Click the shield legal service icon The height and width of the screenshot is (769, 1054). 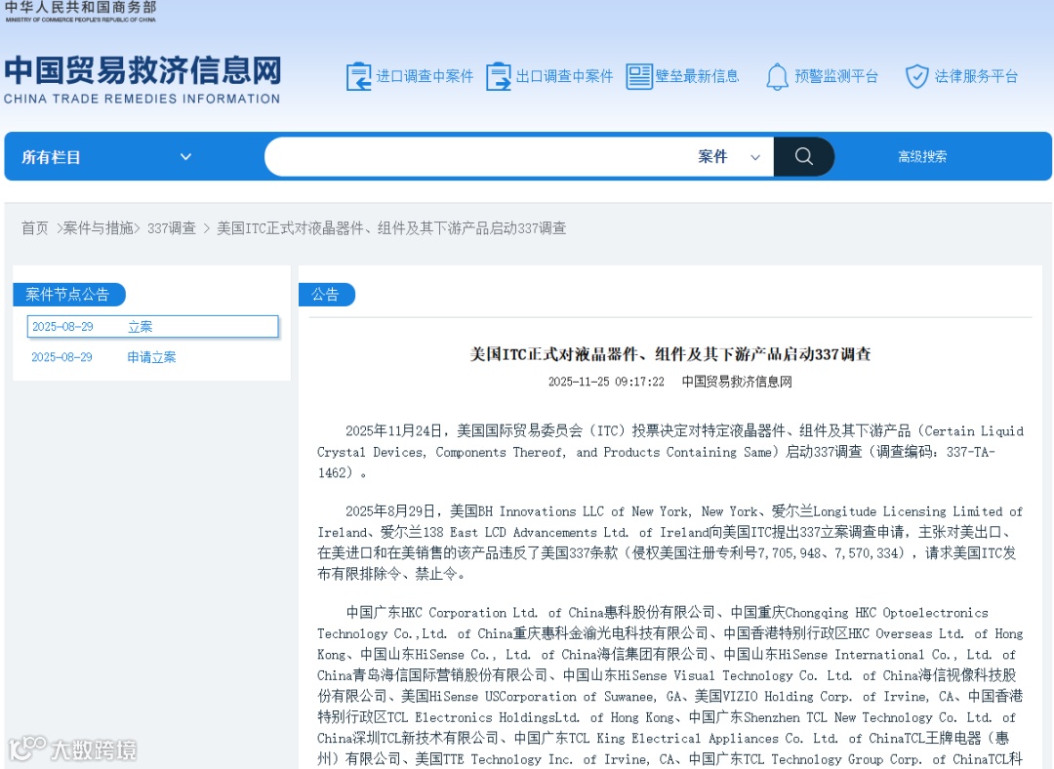click(x=916, y=77)
